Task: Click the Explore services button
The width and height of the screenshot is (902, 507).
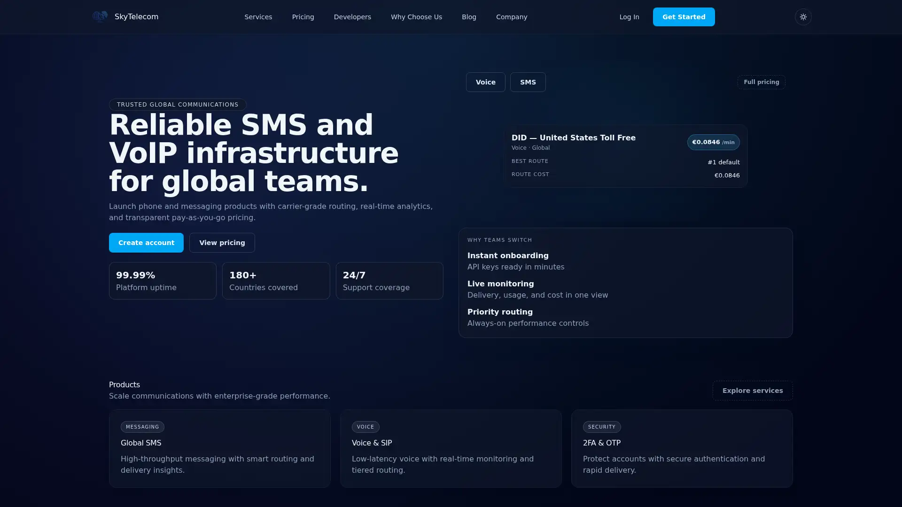Action: [x=752, y=390]
